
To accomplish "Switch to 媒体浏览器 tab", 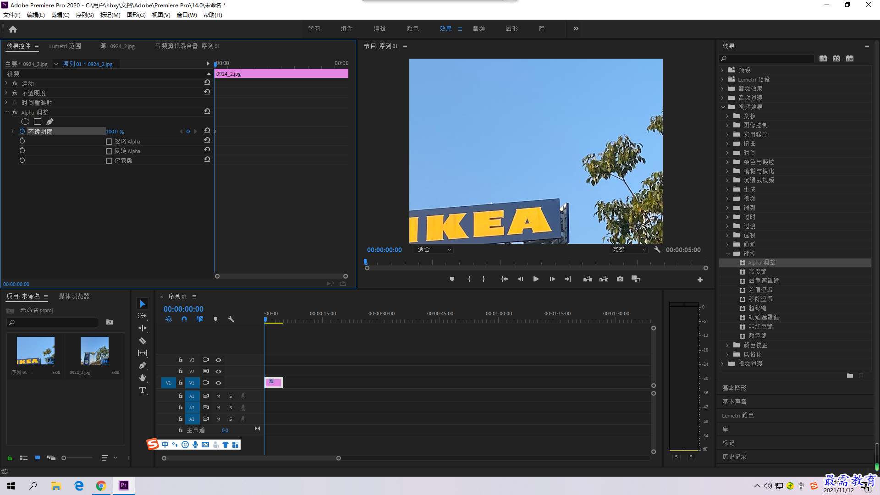I will tap(74, 297).
